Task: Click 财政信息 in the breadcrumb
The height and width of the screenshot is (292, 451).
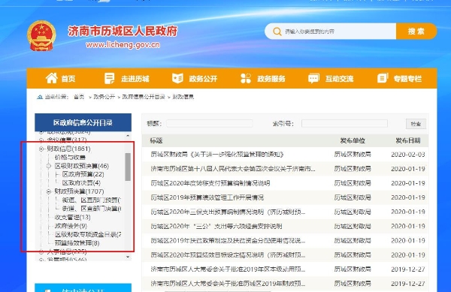Action: (183, 97)
